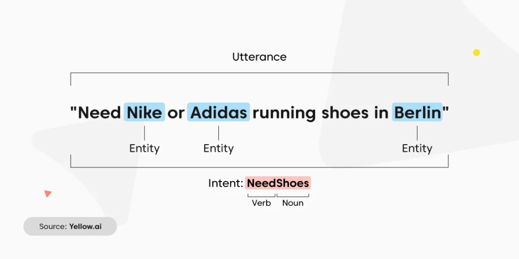
Task: Click the Utterance heading text
Action: point(259,57)
